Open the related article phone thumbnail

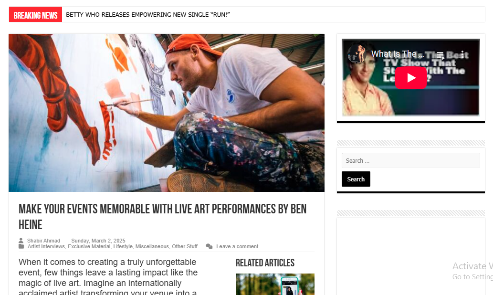(275, 284)
